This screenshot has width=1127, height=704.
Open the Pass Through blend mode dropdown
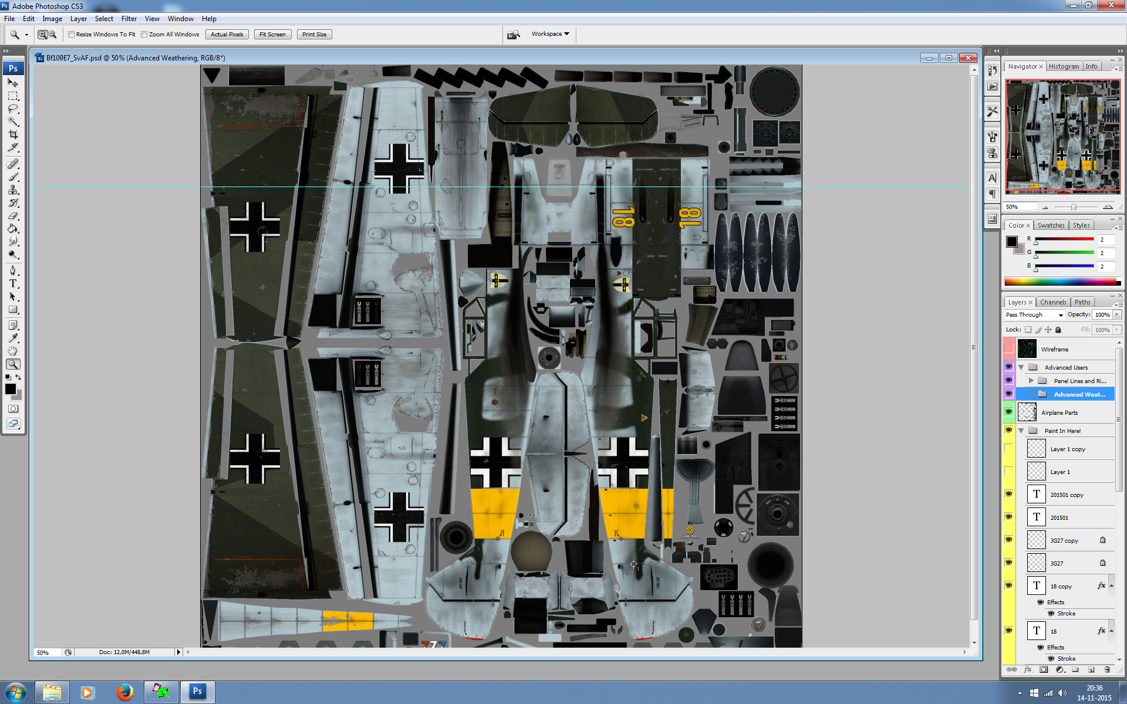coord(1034,315)
